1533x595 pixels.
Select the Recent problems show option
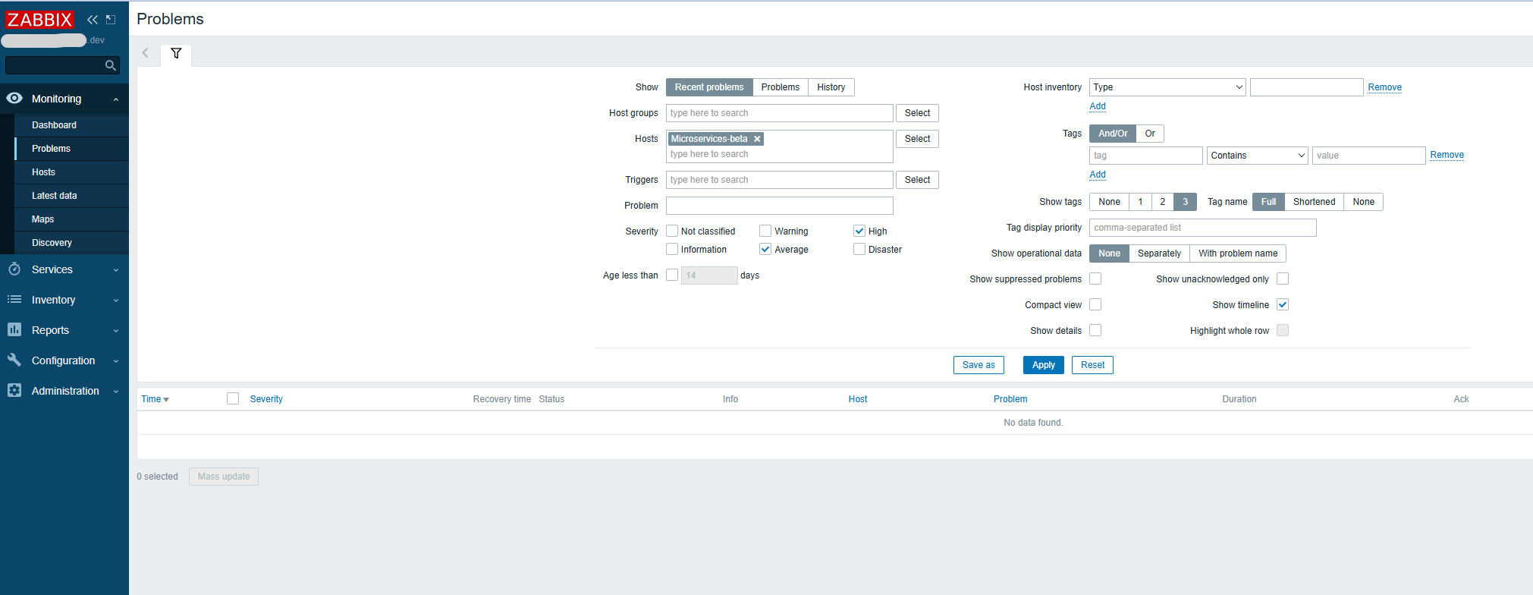pyautogui.click(x=709, y=87)
